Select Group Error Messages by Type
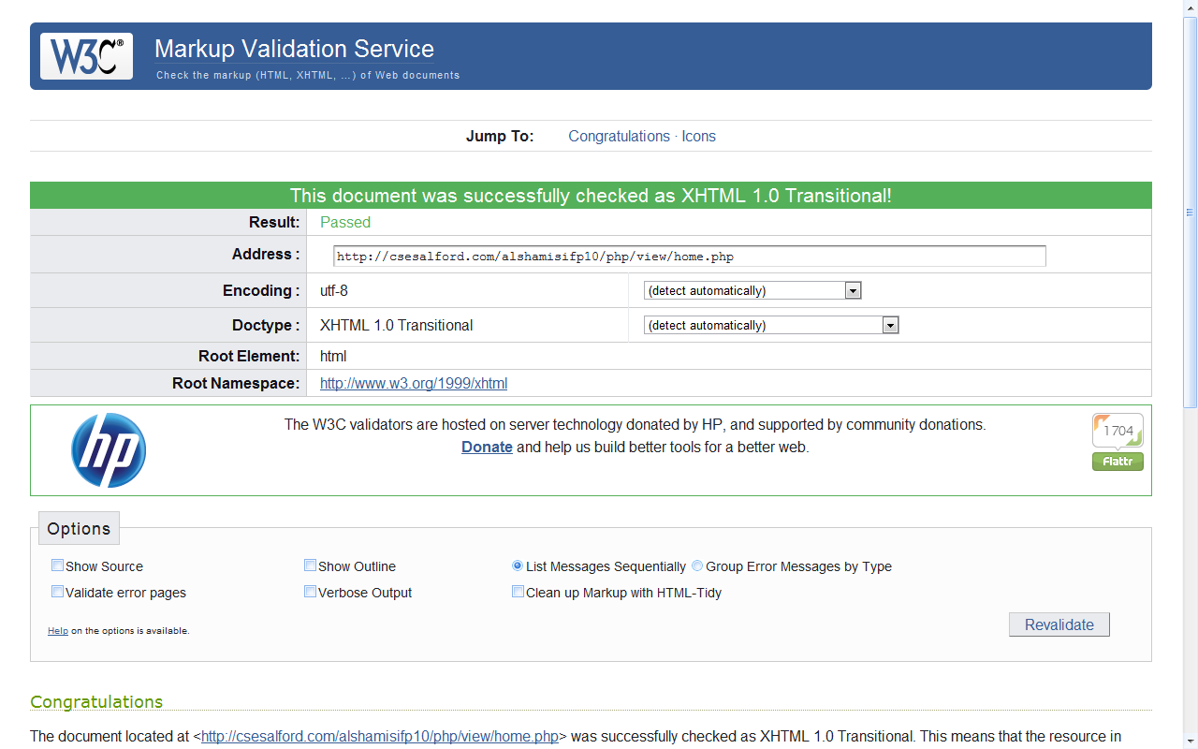1198x749 pixels. 696,565
